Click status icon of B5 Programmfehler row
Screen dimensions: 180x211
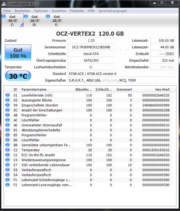(x=7, y=135)
